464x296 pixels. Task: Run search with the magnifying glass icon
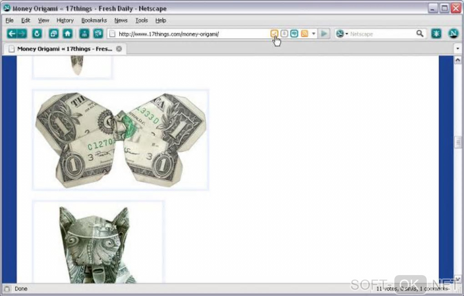[419, 34]
